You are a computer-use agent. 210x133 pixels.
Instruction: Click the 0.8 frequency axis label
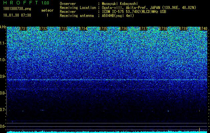[x=2, y=93]
